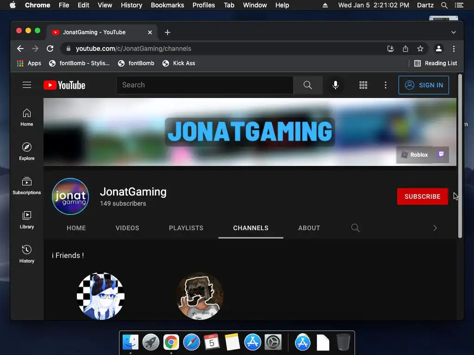
Task: Switch to the VIDEOS channel tab
Action: (127, 228)
